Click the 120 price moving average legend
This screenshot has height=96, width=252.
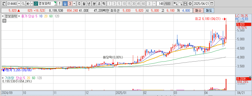pos(57,16)
